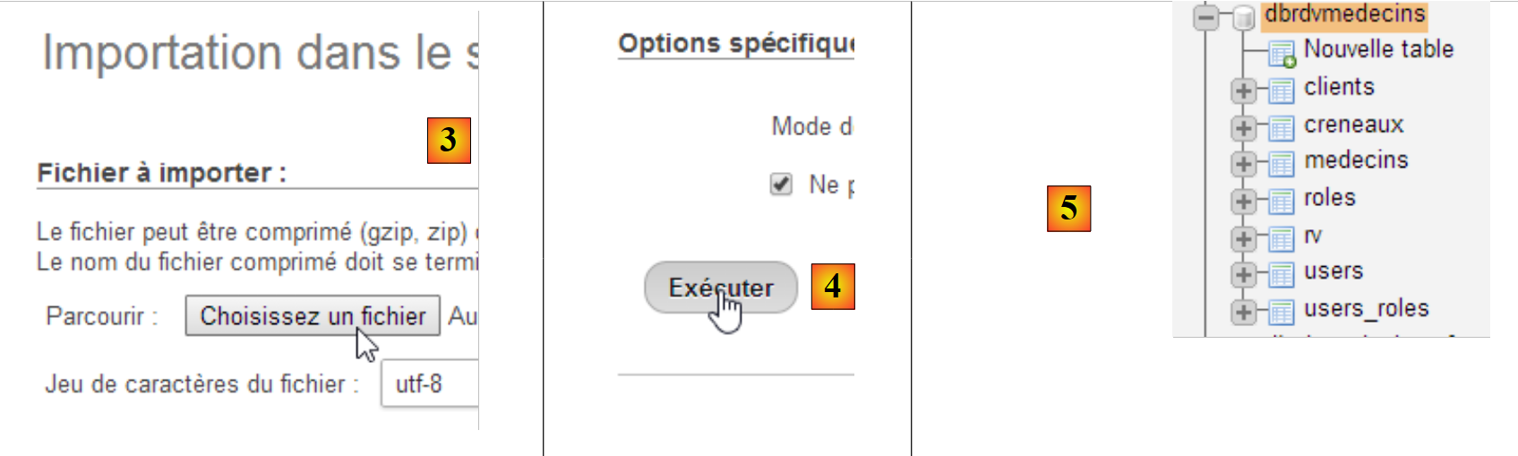Click the rv table icon
Viewport: 1518px width, 456px height.
coord(1282,239)
